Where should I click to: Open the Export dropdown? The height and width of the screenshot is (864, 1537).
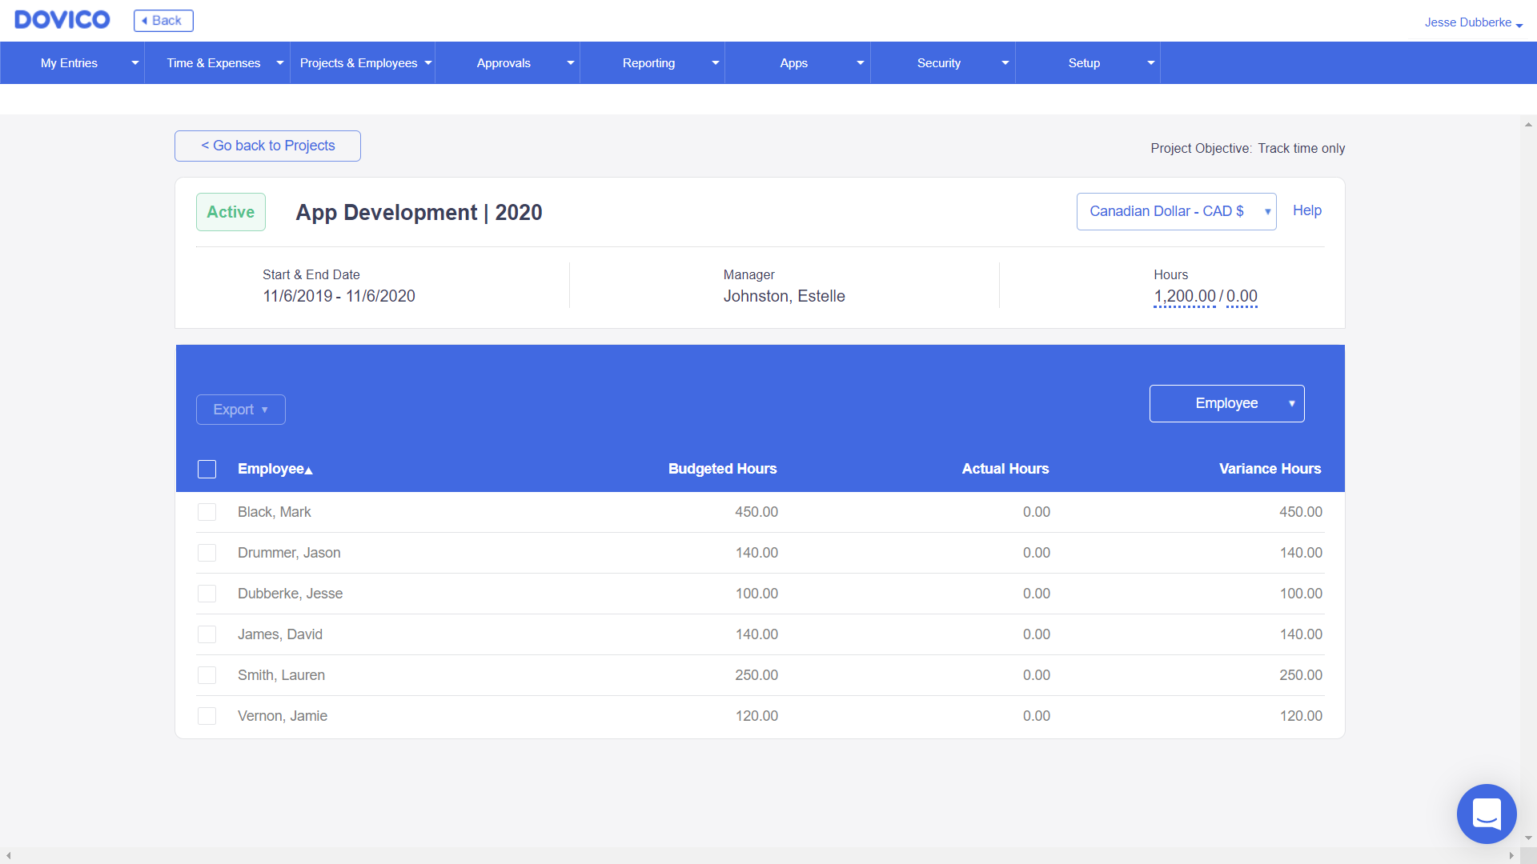240,410
